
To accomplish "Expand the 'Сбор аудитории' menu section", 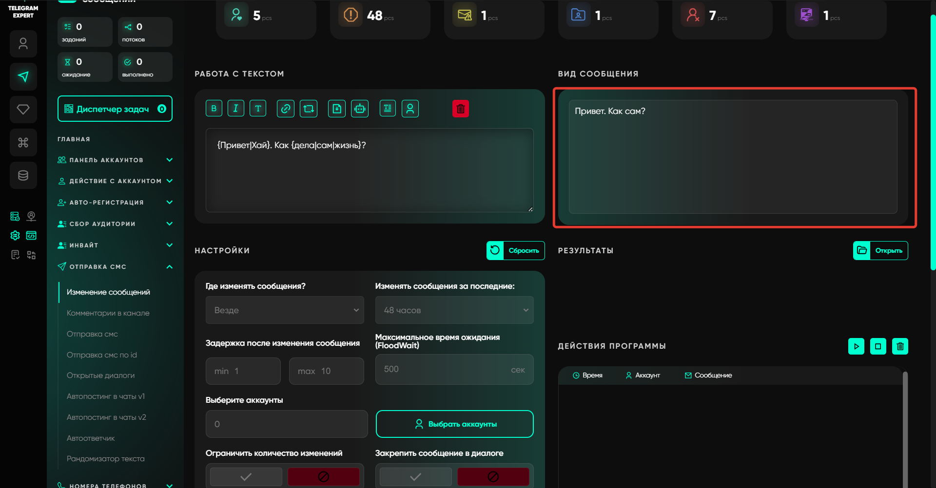I will pos(115,224).
